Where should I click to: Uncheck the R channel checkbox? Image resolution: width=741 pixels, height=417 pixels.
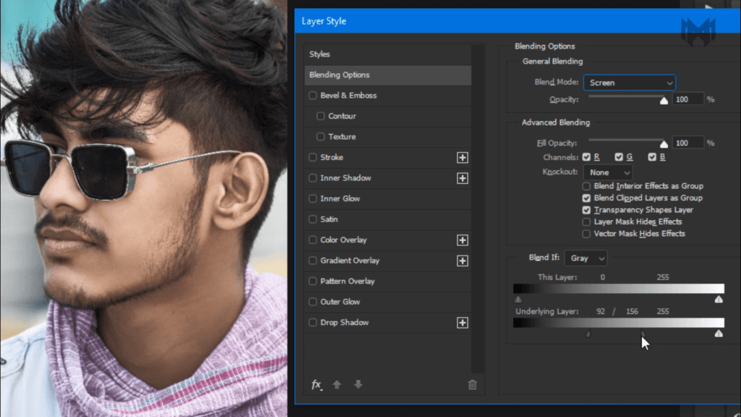pyautogui.click(x=586, y=157)
